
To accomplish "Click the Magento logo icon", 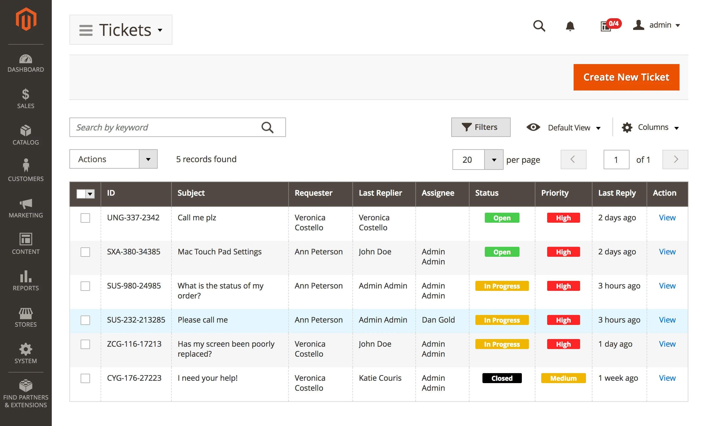I will 26,19.
